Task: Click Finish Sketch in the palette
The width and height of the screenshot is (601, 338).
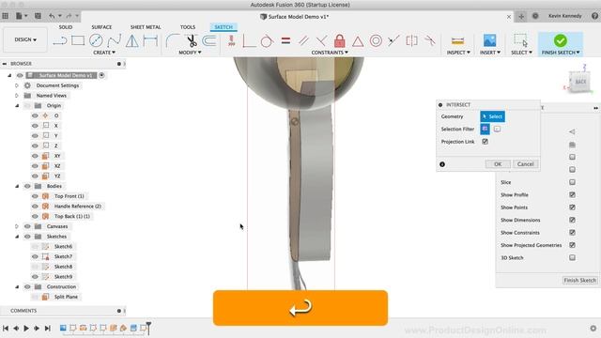Action: coord(579,280)
